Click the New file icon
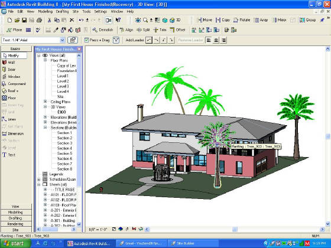Image resolution: width=331 pixels, height=248 pixels. tap(9, 20)
